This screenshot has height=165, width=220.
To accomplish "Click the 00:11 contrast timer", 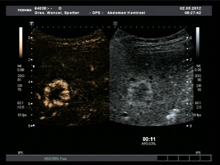I will (x=148, y=139).
